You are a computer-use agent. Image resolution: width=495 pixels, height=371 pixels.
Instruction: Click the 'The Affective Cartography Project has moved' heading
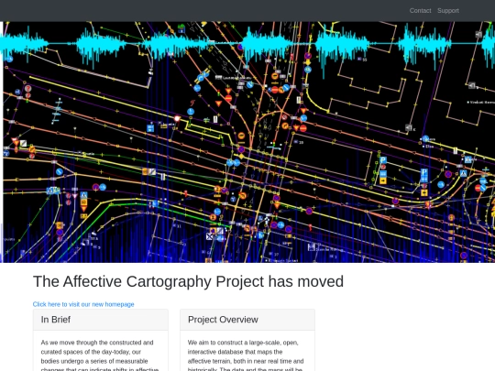click(188, 281)
